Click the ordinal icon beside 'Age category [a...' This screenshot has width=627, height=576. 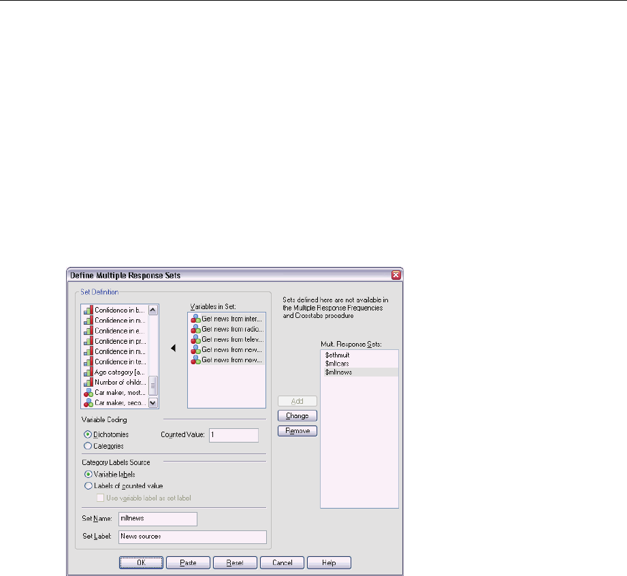[89, 372]
